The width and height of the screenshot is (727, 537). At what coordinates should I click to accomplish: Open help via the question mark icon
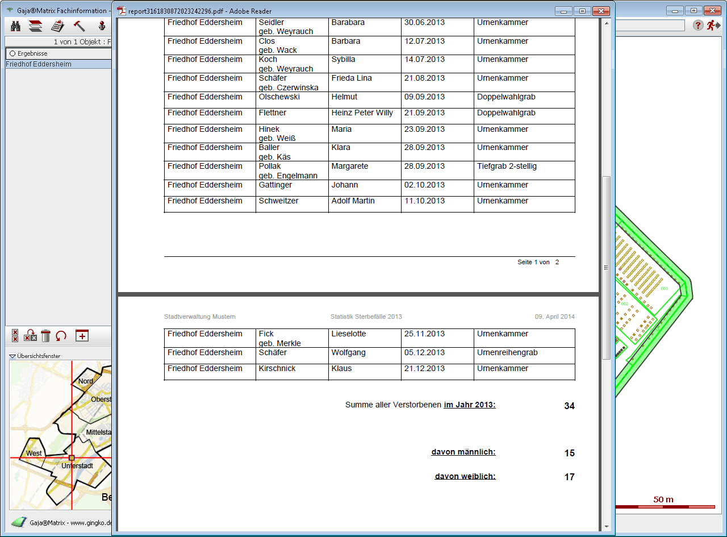point(698,26)
